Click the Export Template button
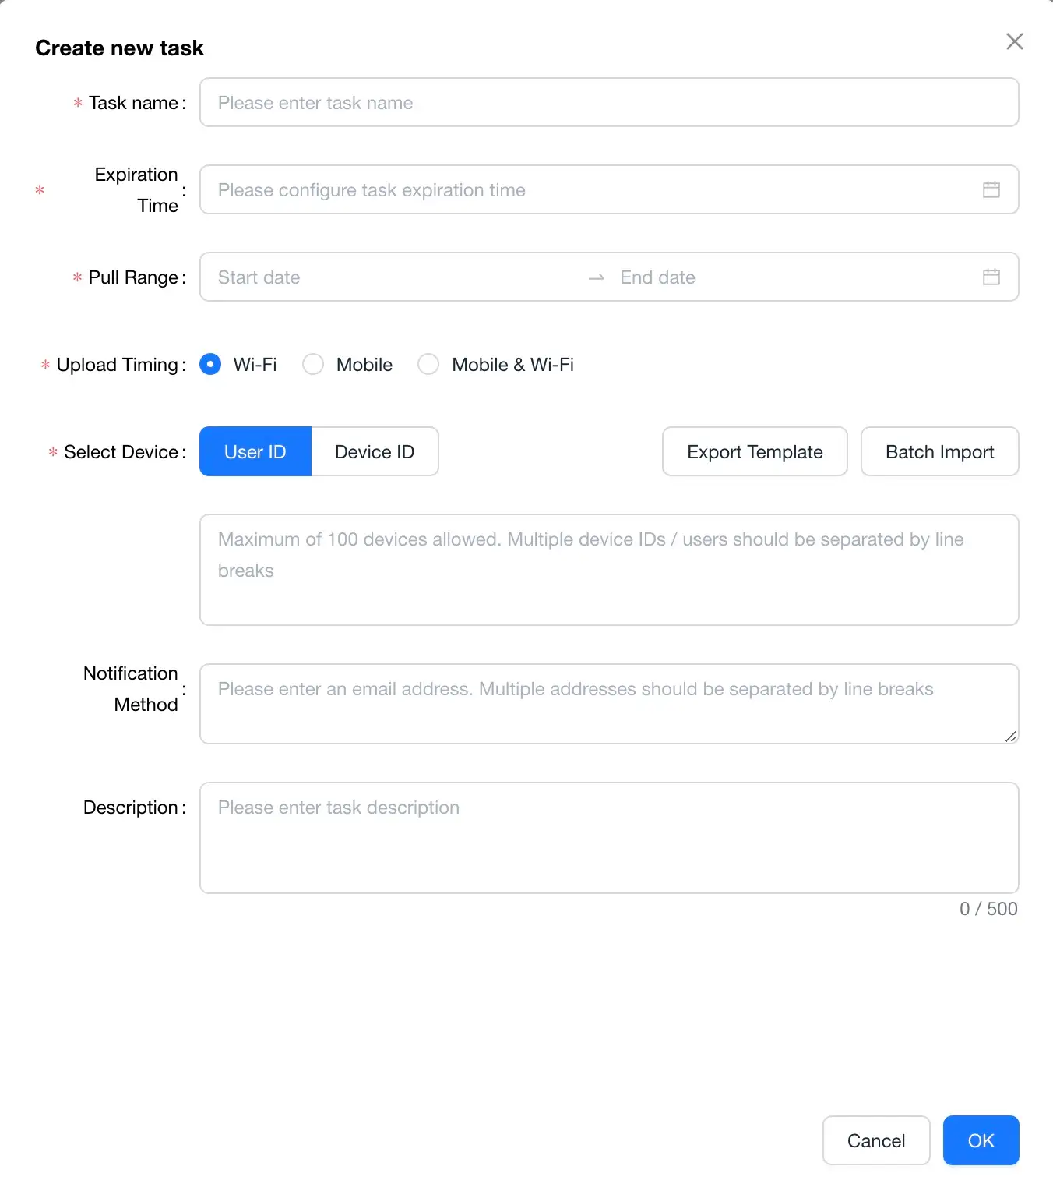This screenshot has height=1191, width=1053. 755,451
